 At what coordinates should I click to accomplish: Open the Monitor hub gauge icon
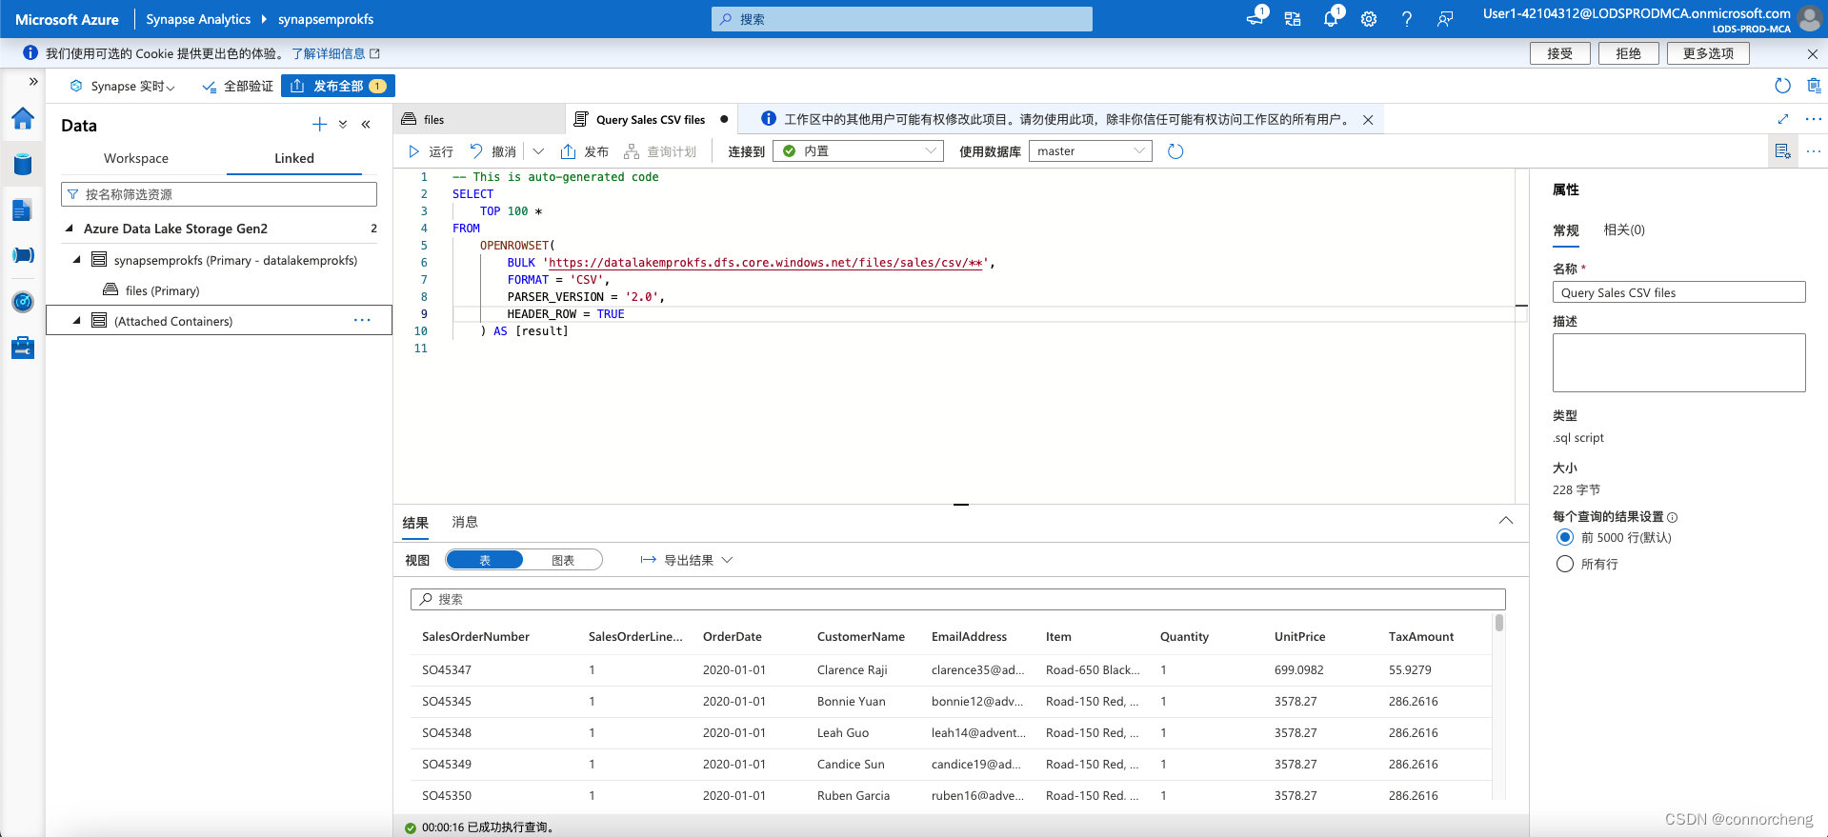pos(23,302)
